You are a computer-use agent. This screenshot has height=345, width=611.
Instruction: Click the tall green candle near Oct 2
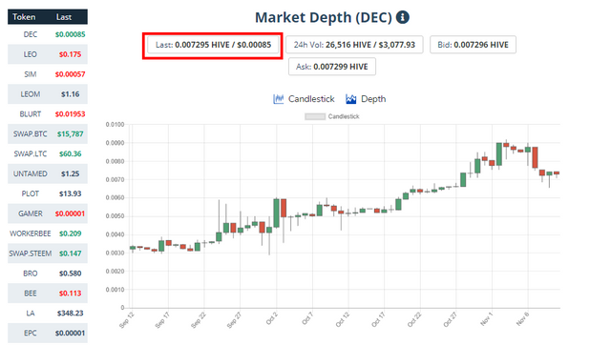click(276, 213)
